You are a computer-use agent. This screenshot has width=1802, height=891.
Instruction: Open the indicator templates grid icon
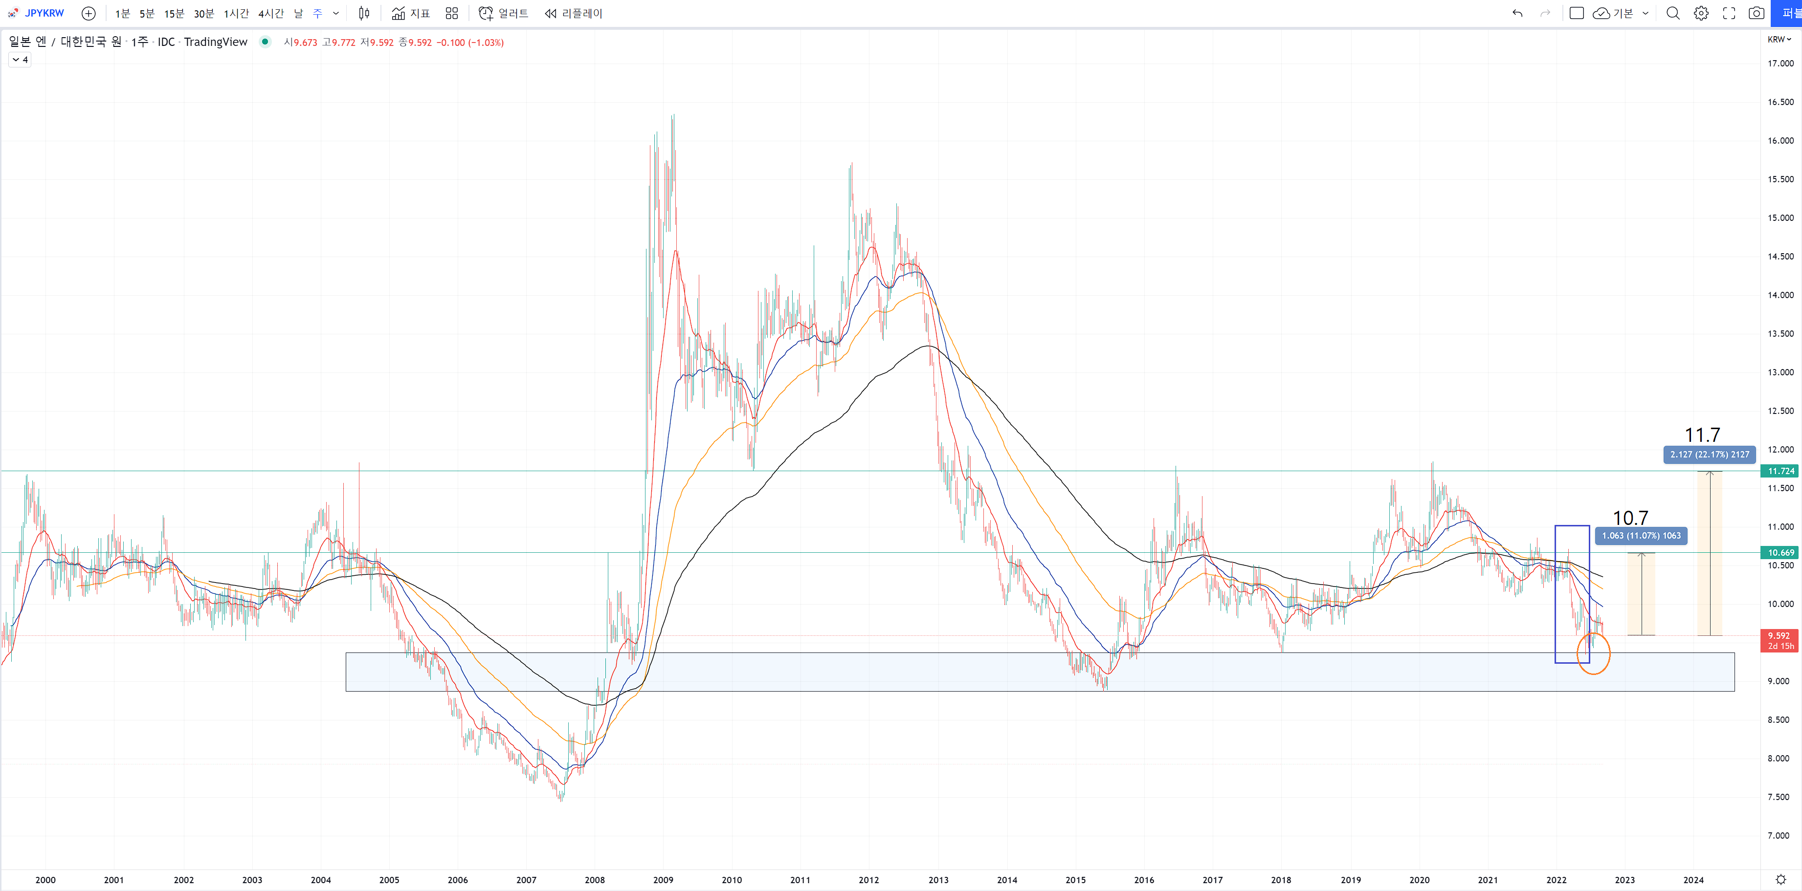452,13
